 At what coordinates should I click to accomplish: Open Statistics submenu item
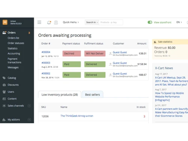point(12,49)
